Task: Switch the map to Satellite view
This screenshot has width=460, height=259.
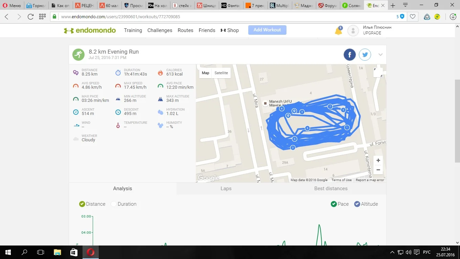Action: (x=221, y=73)
